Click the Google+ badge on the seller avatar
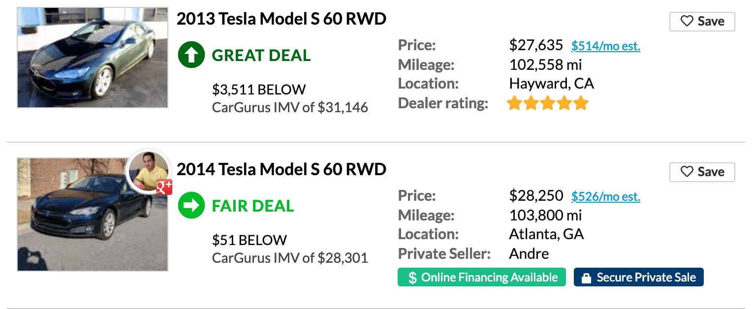 coord(164,187)
